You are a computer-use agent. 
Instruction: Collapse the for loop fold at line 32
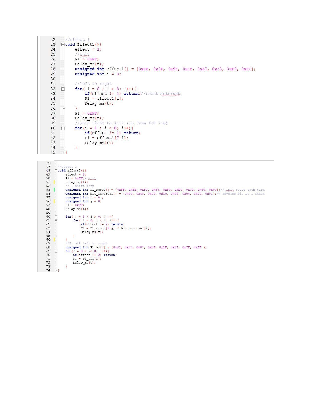click(x=63, y=89)
